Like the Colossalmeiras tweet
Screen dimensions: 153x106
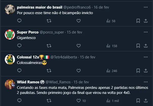[x=79, y=71]
